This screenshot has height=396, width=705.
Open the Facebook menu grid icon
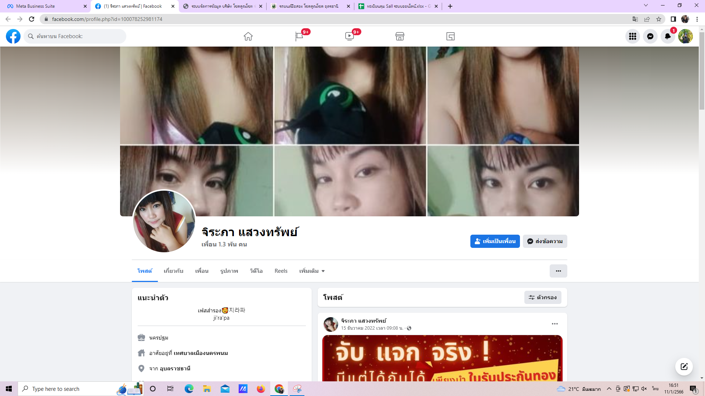[632, 36]
